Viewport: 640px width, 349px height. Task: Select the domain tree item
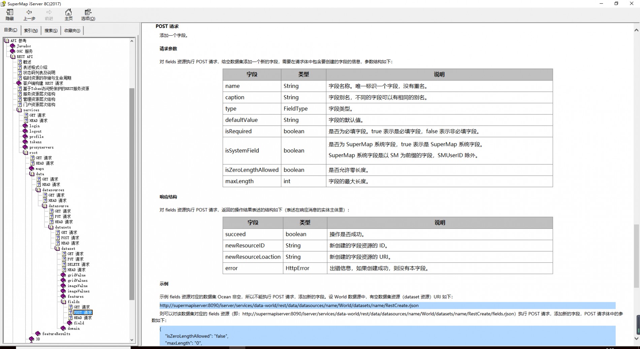(x=73, y=328)
